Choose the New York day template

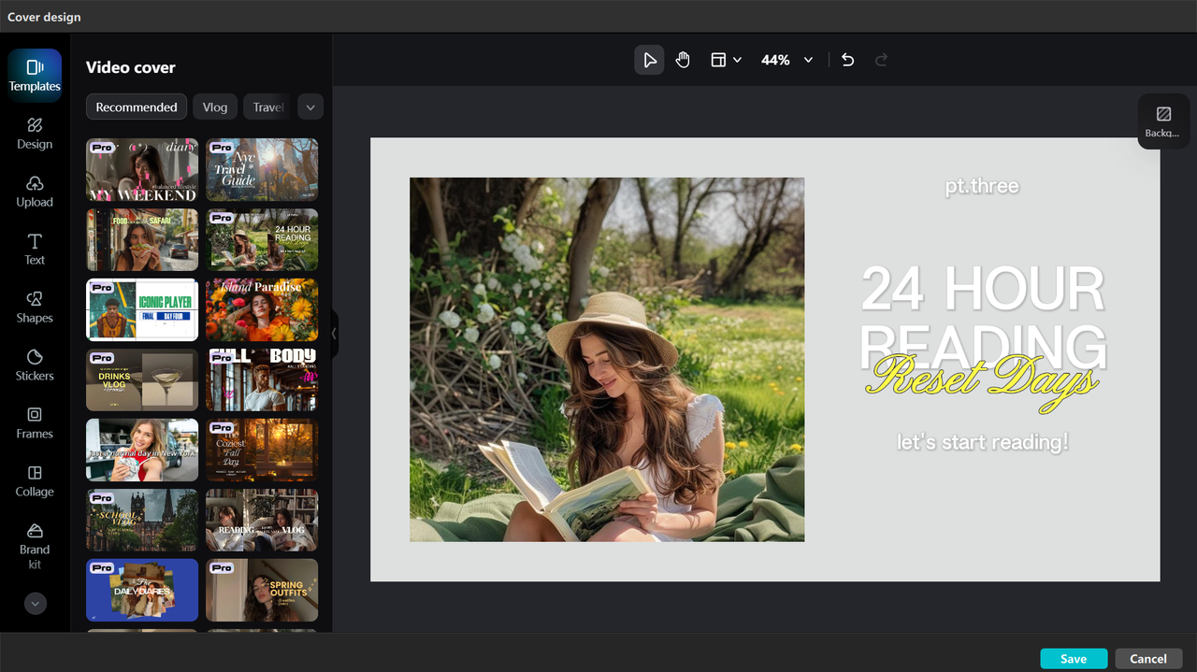(142, 450)
